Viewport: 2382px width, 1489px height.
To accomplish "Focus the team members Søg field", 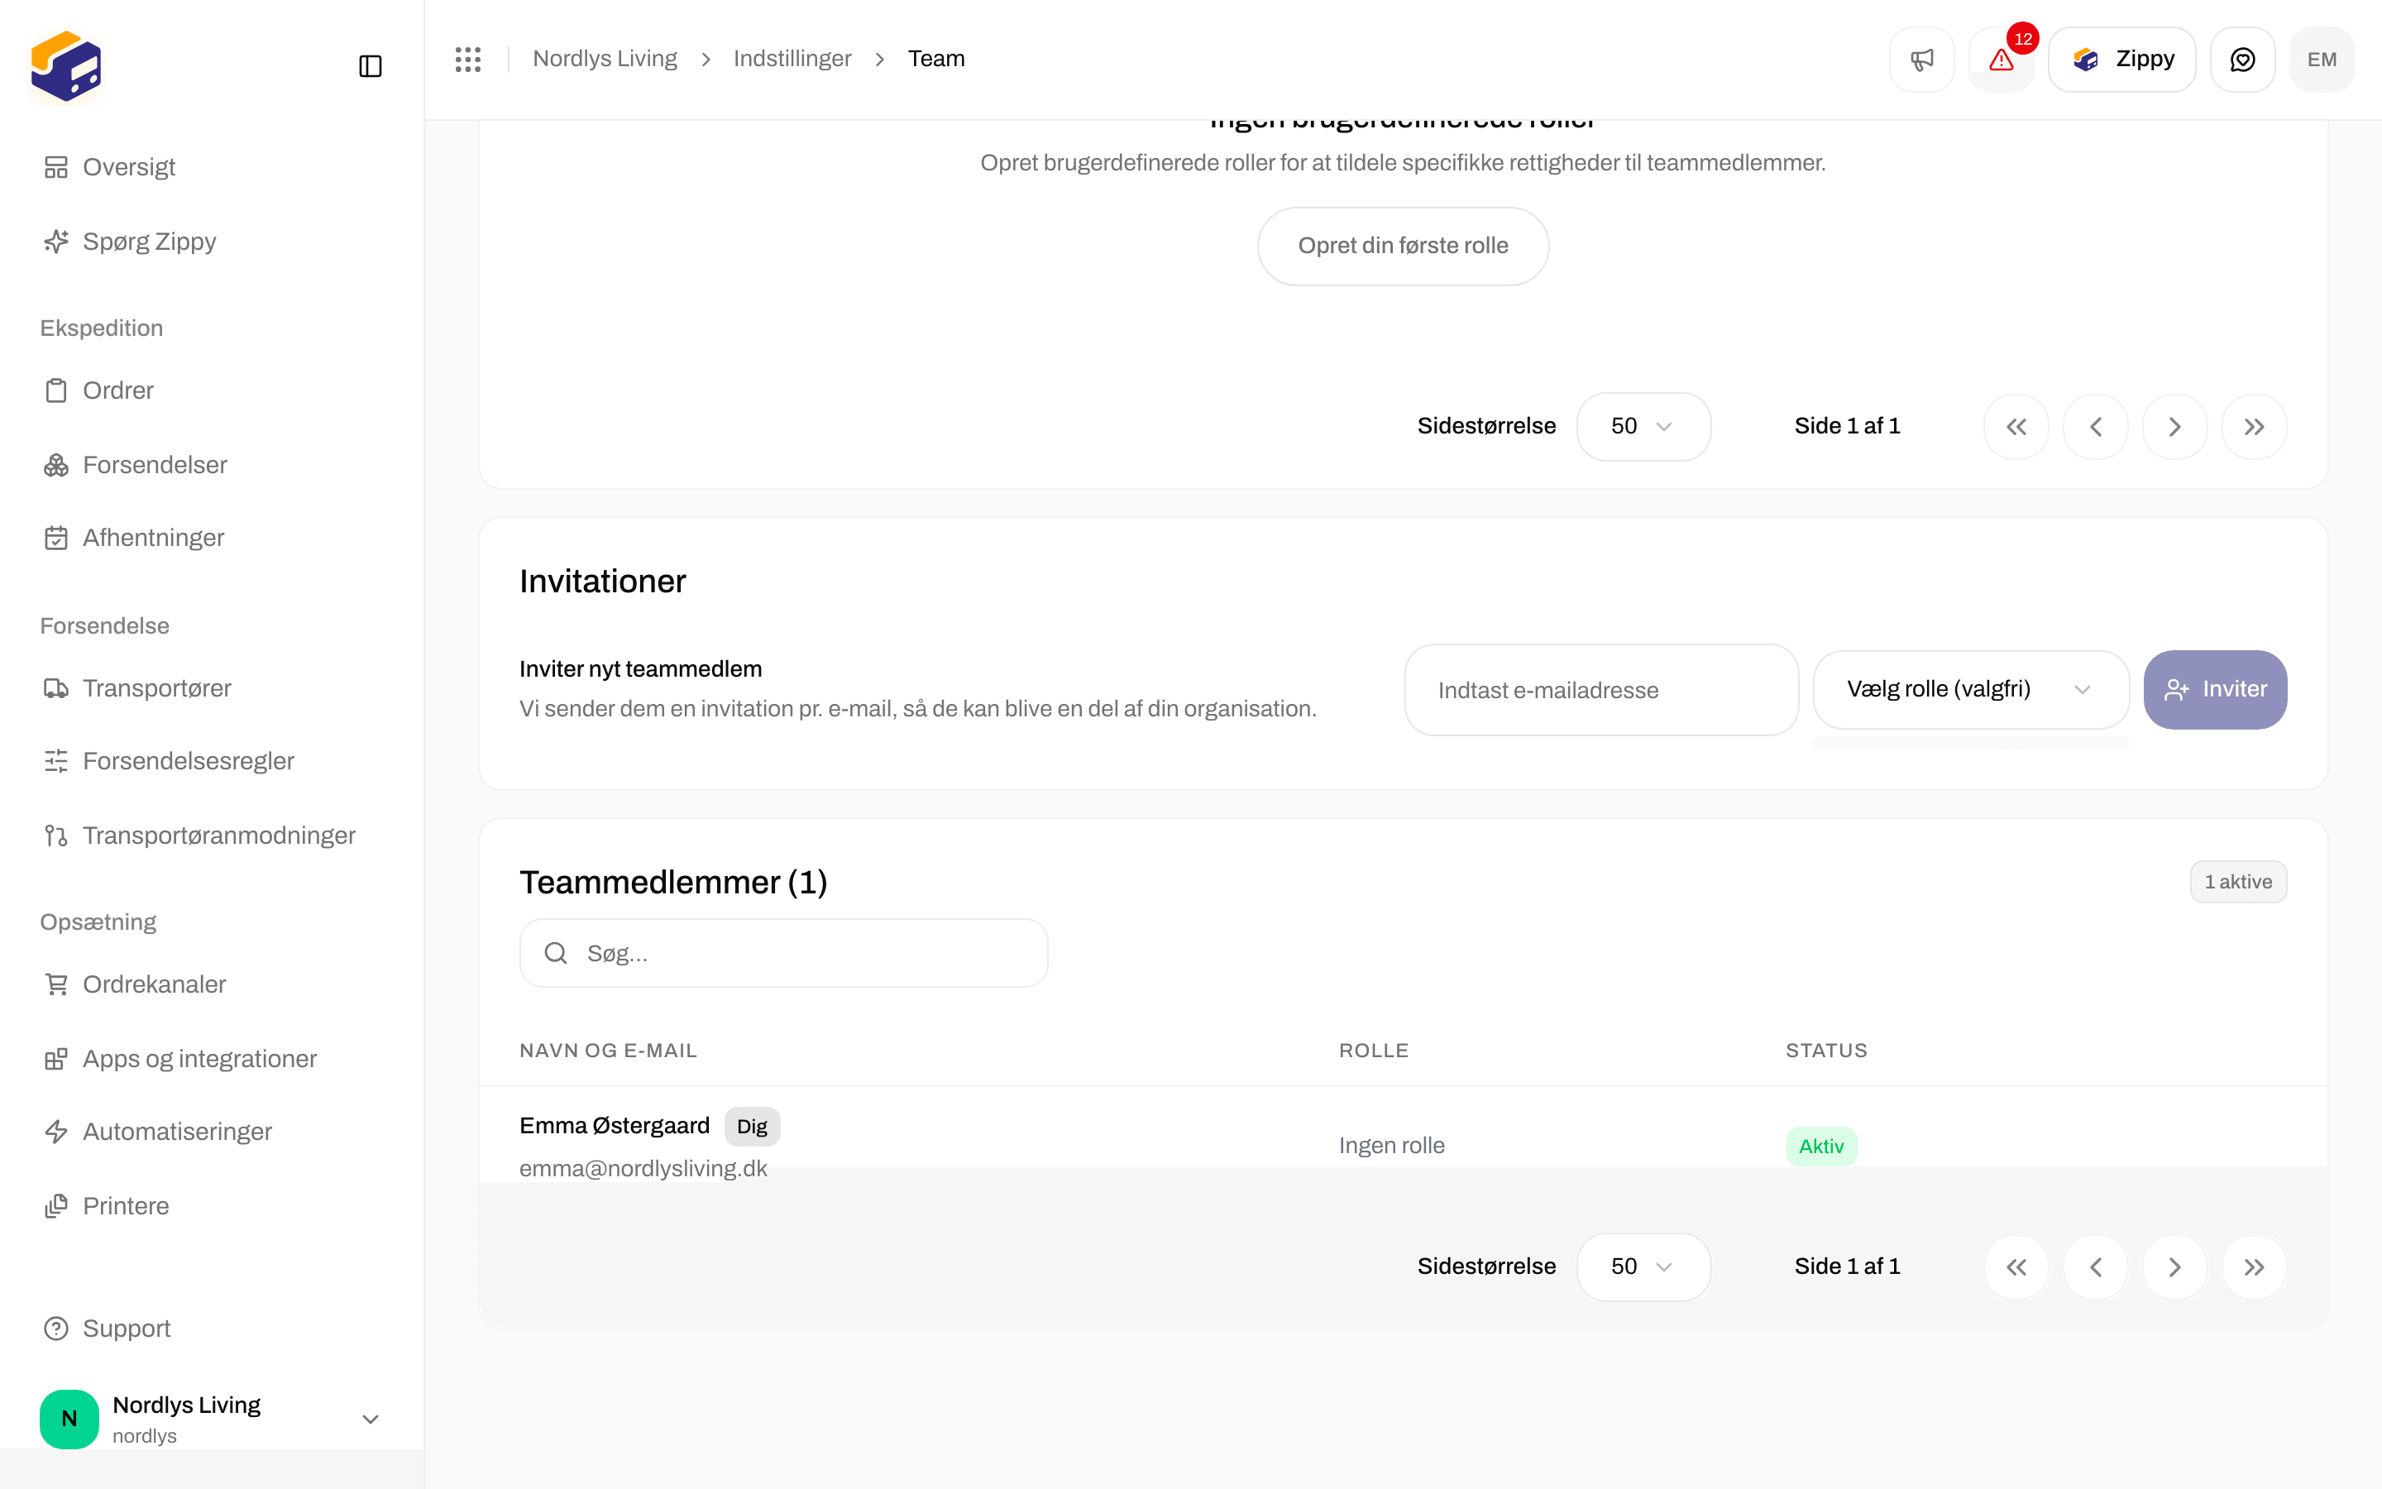I will 783,953.
